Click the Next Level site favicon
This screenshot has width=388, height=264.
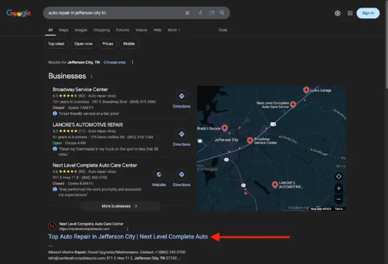[x=52, y=226]
